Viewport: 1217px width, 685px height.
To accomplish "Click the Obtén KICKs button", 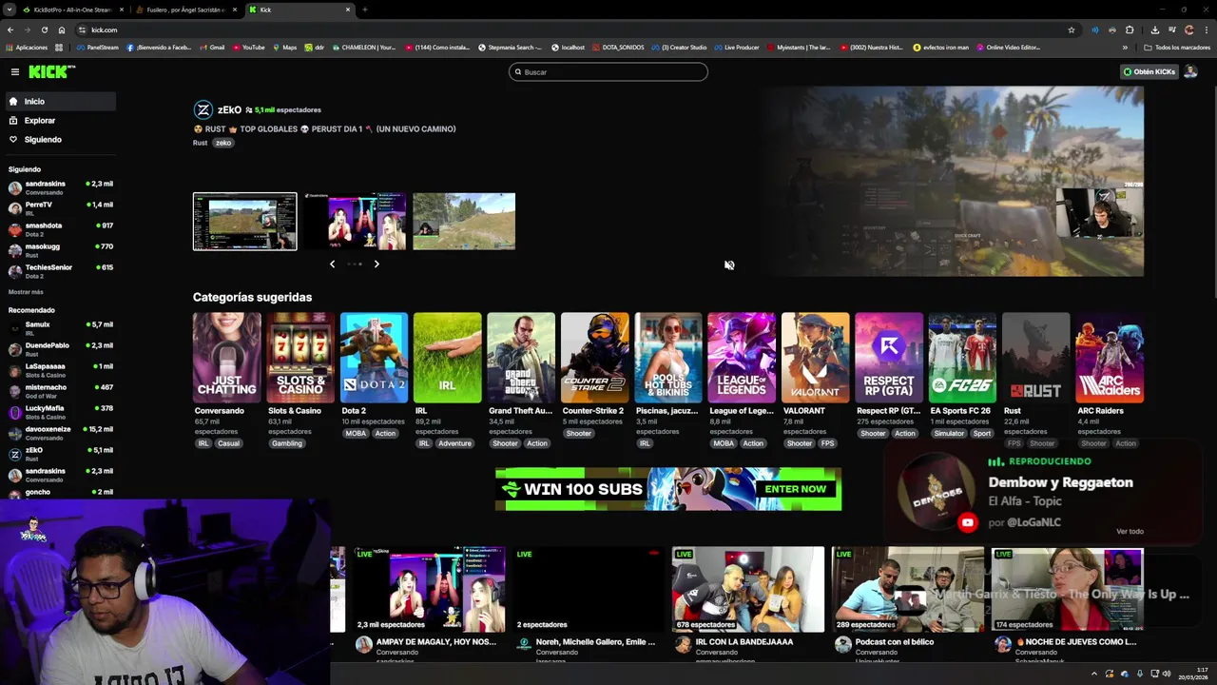I will click(x=1149, y=71).
